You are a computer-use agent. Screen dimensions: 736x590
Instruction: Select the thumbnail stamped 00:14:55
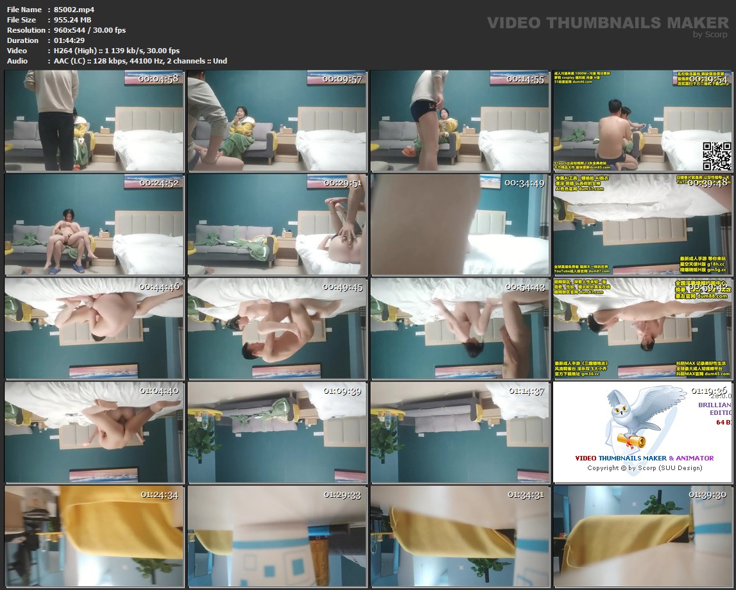(x=460, y=121)
